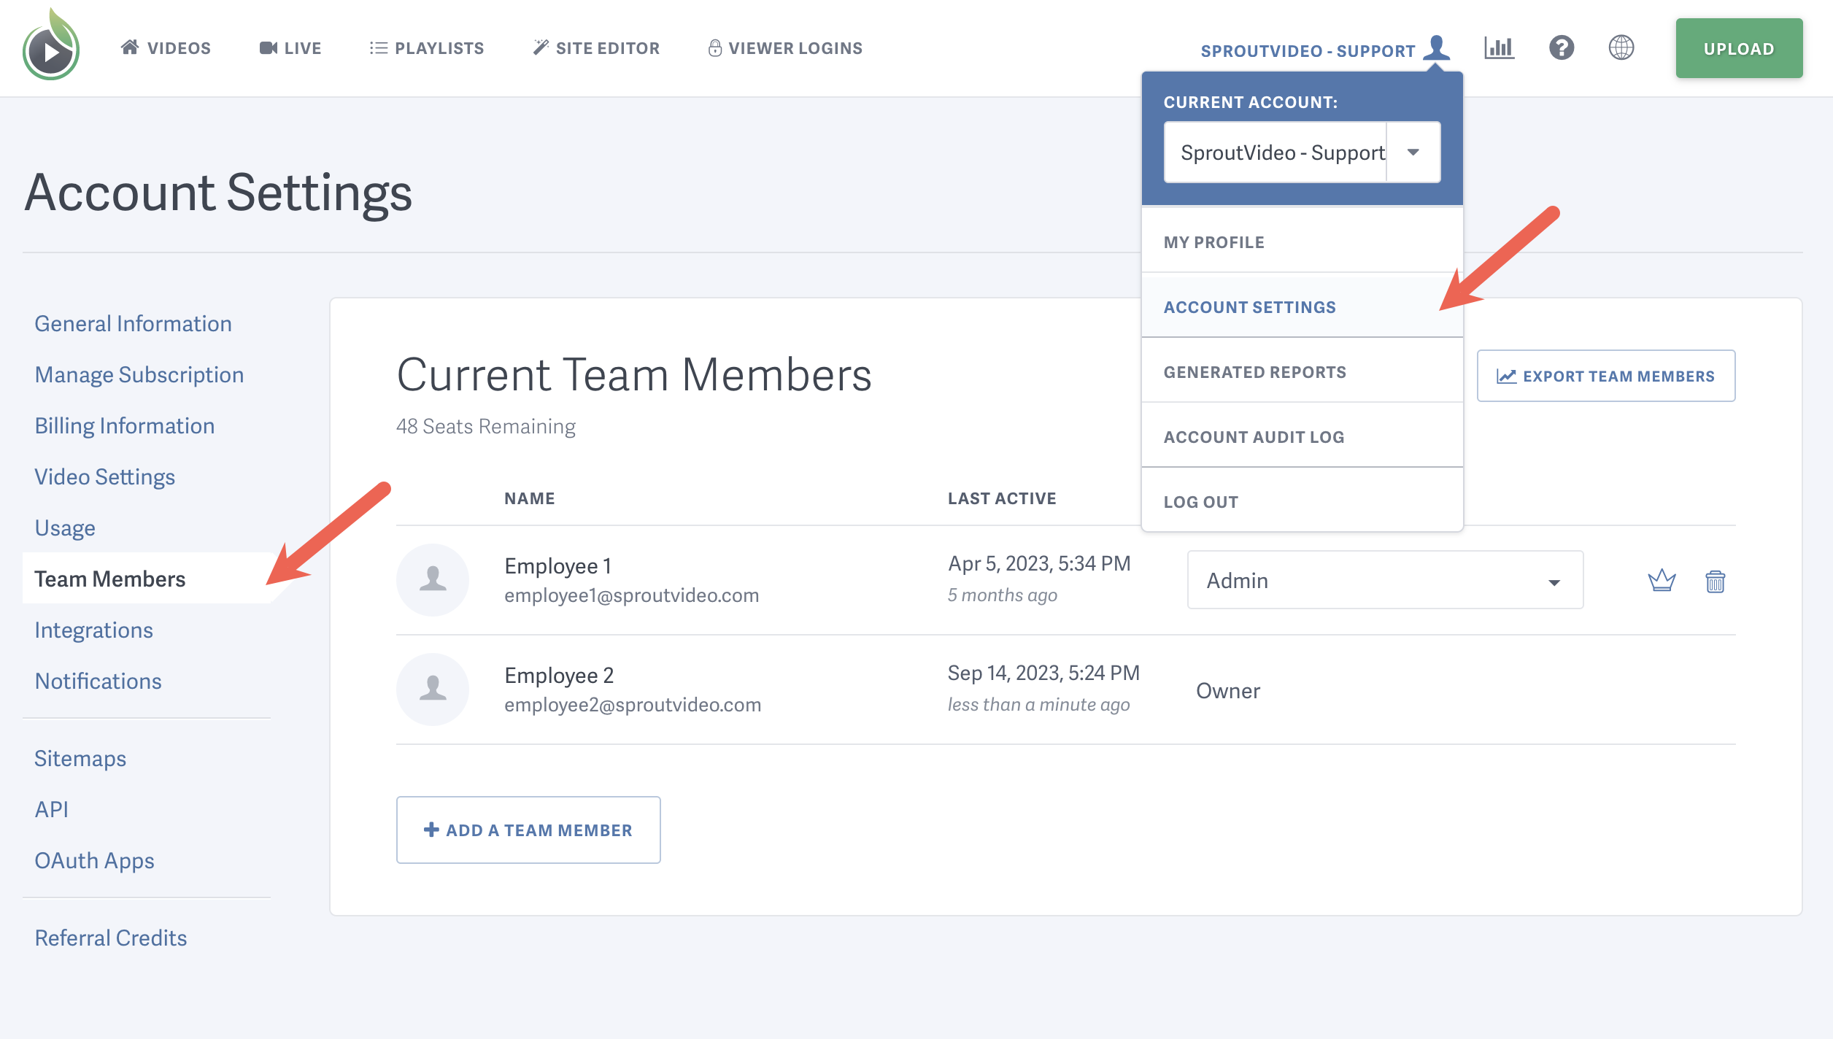Viewport: 1833px width, 1039px height.
Task: Open the Live streaming camera icon
Action: click(268, 47)
